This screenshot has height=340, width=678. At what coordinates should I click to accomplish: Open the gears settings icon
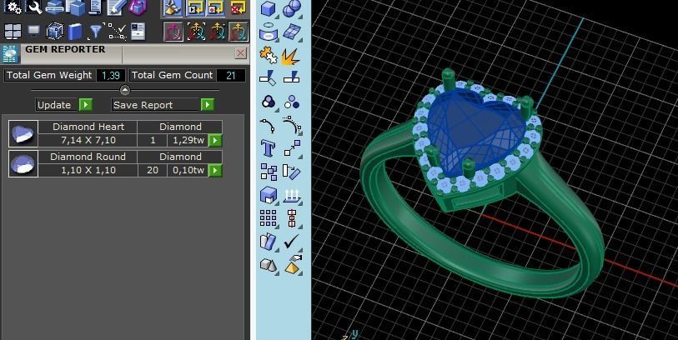click(13, 7)
